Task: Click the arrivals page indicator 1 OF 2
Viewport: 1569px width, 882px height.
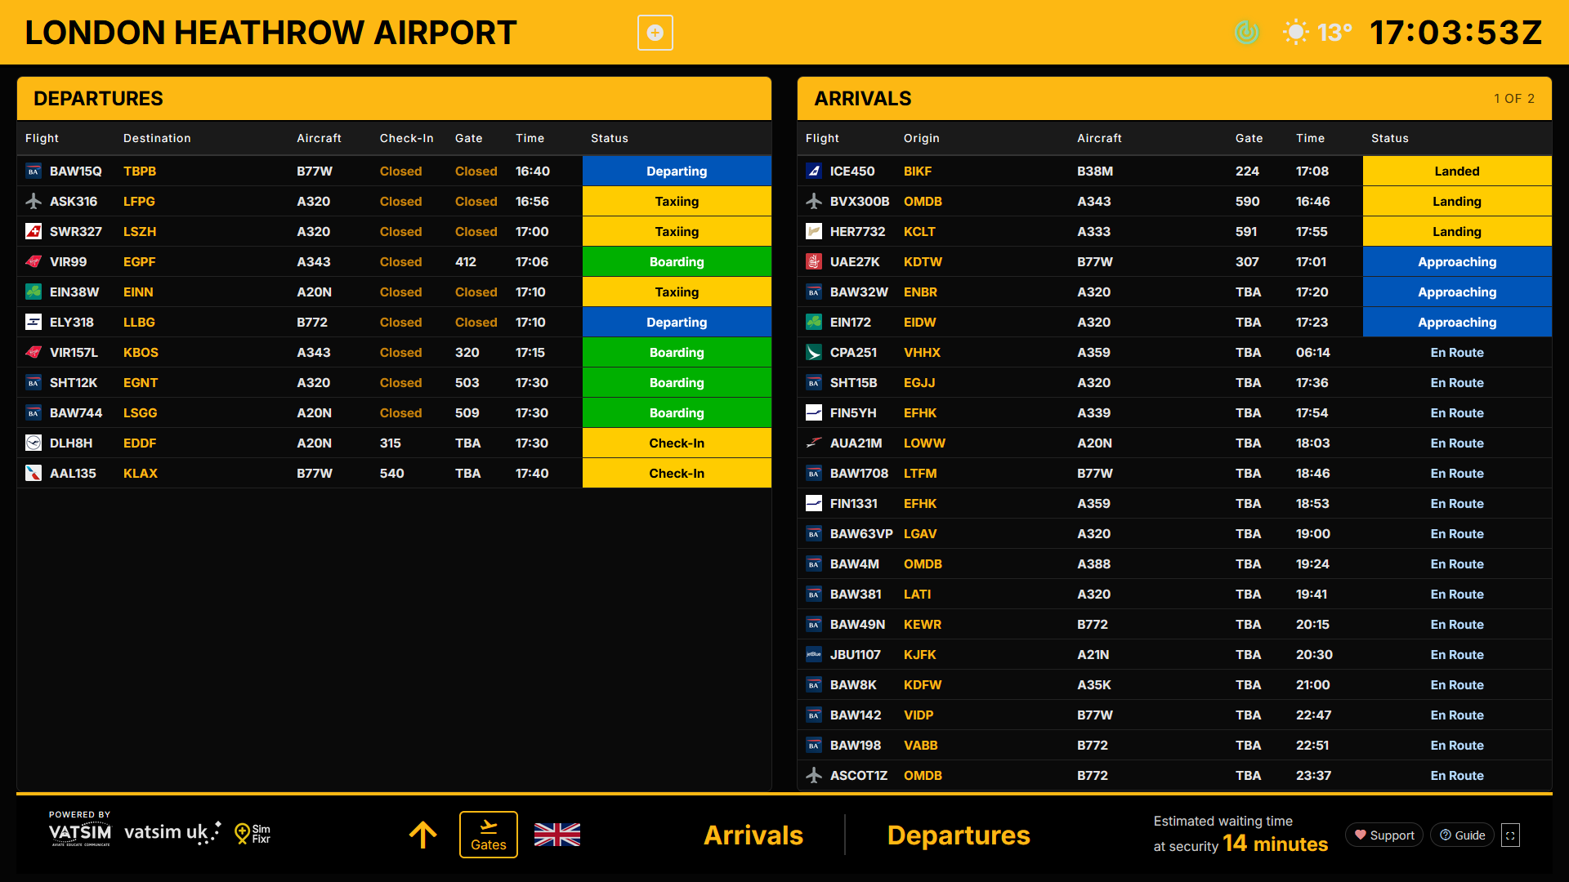Action: pyautogui.click(x=1514, y=99)
